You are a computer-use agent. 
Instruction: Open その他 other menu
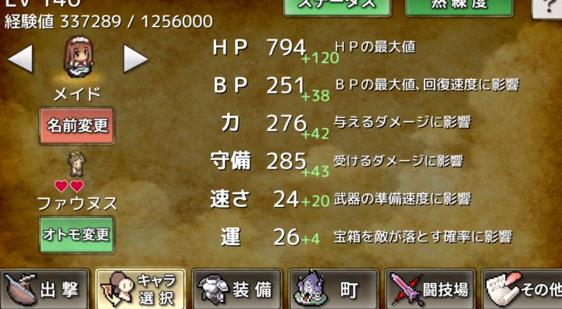click(x=522, y=289)
